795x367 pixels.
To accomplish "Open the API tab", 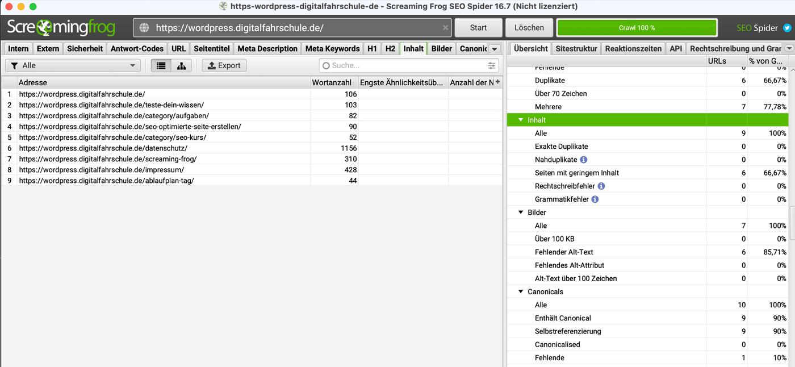I will (675, 48).
